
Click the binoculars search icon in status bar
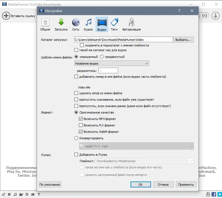pyautogui.click(x=33, y=194)
